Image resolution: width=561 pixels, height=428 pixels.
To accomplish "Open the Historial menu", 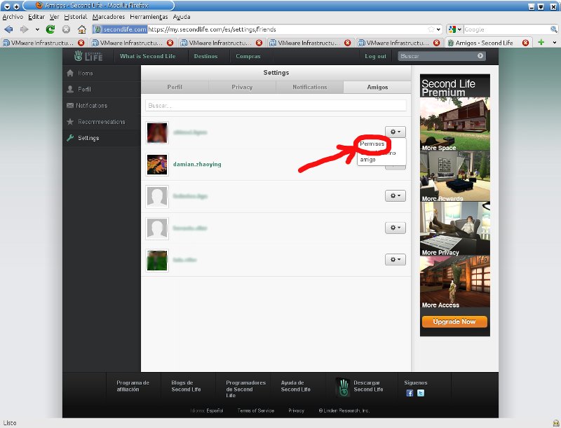I will (x=76, y=17).
